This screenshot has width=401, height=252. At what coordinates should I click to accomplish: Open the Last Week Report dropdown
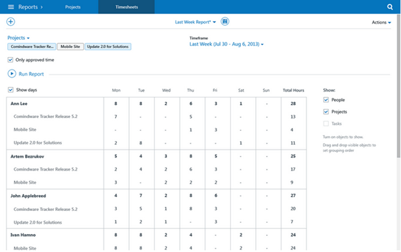pyautogui.click(x=195, y=22)
